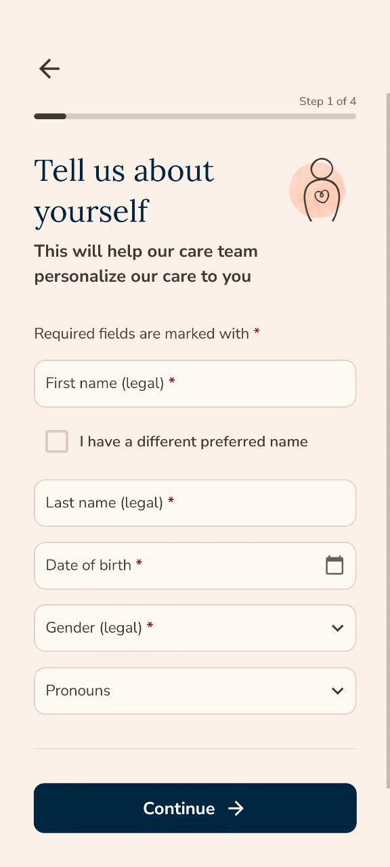Click the step progress bar
Screen dimensions: 390x867
(x=195, y=117)
